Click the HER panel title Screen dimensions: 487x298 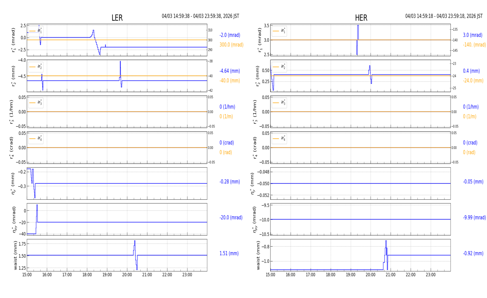[x=361, y=18]
